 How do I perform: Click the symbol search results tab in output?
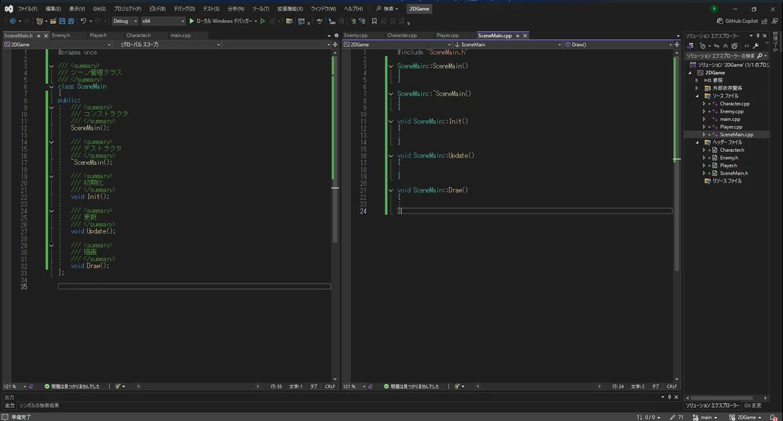[38, 405]
